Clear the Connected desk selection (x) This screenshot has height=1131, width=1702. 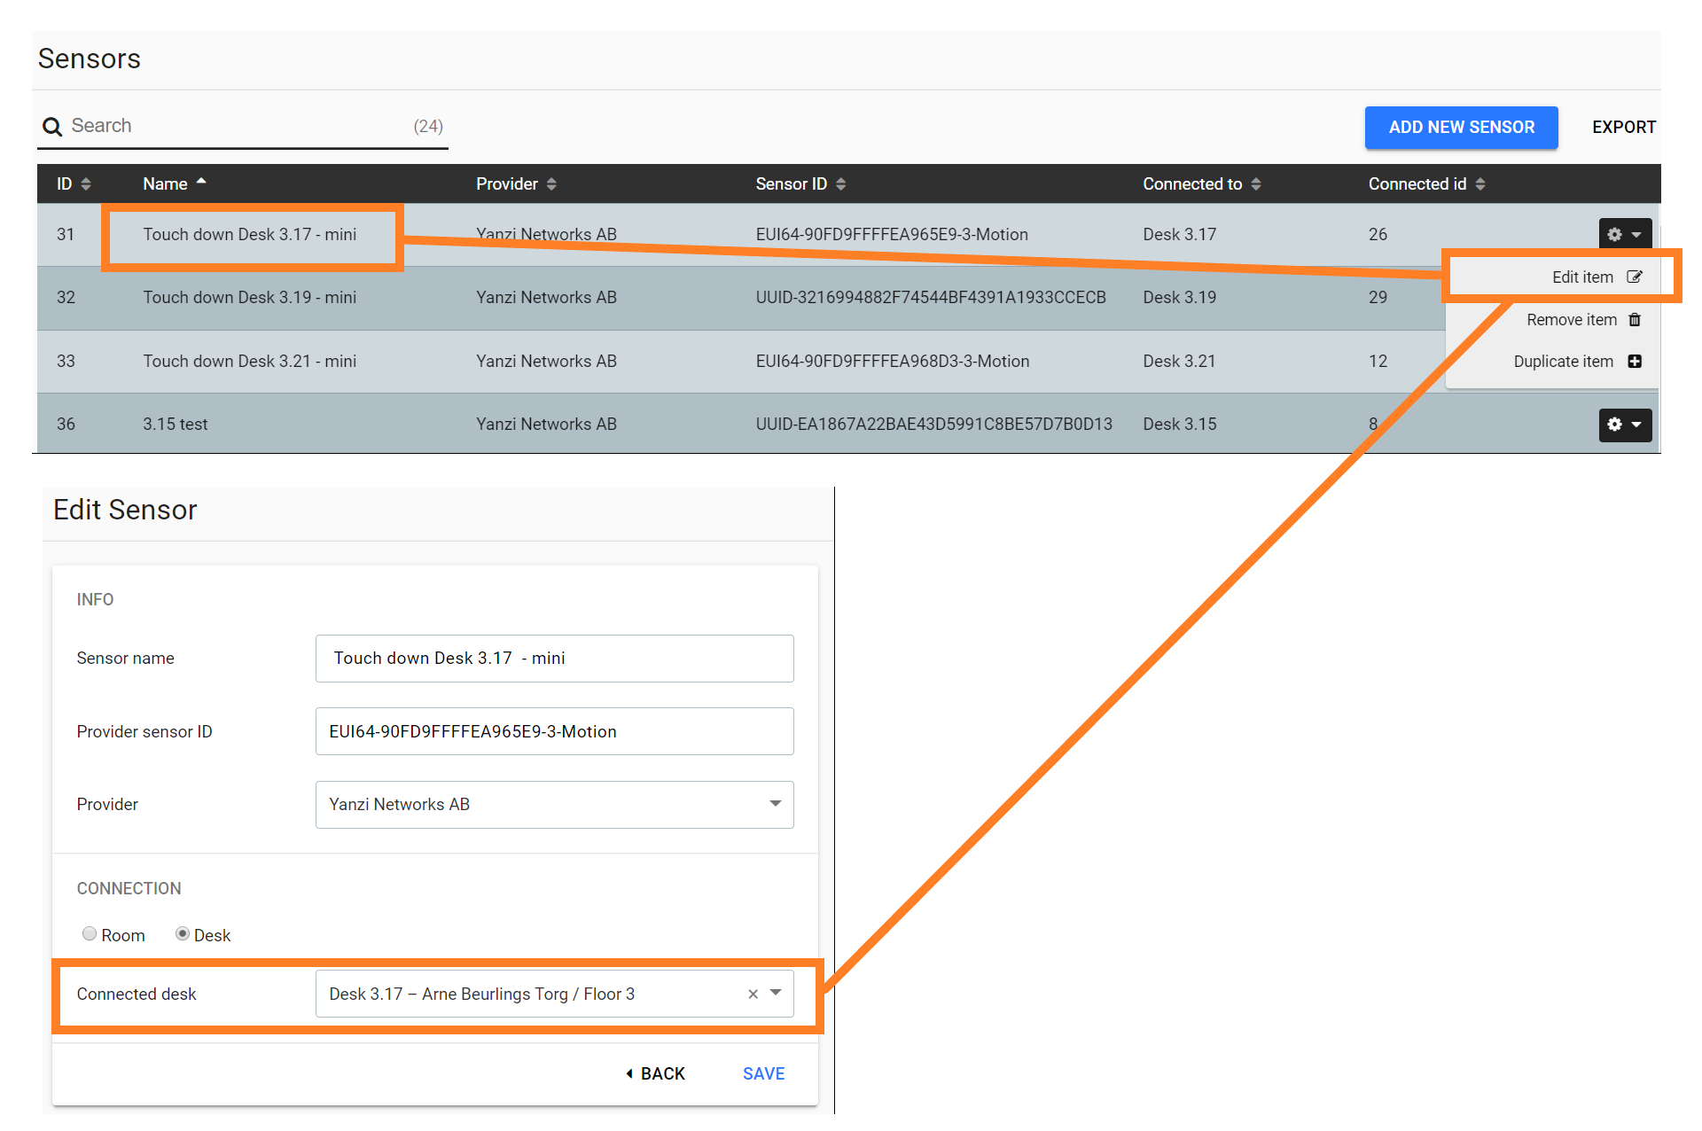point(753,994)
